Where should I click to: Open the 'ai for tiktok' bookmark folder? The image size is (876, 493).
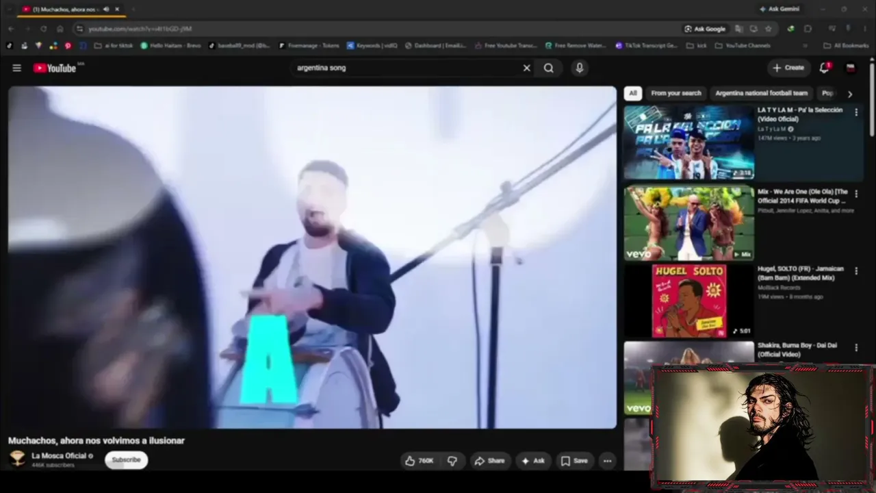point(114,46)
